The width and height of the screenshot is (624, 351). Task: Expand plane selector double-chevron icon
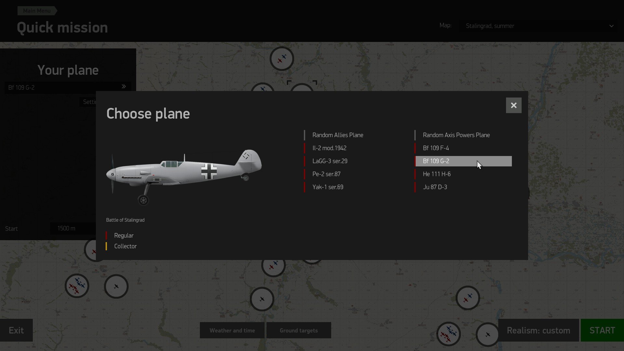point(123,86)
